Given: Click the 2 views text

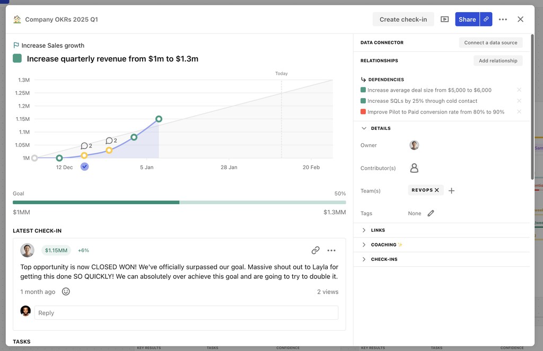Looking at the screenshot, I should click(328, 292).
